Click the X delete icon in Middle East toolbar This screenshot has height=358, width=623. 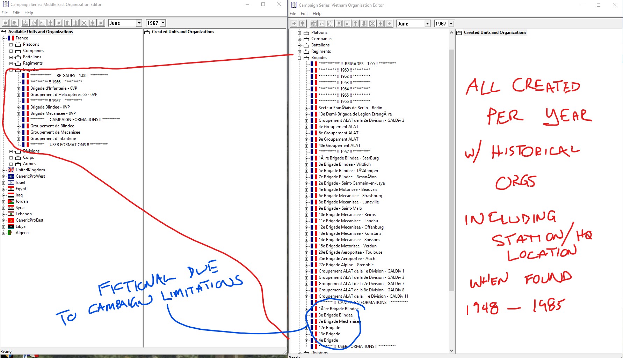(x=84, y=23)
